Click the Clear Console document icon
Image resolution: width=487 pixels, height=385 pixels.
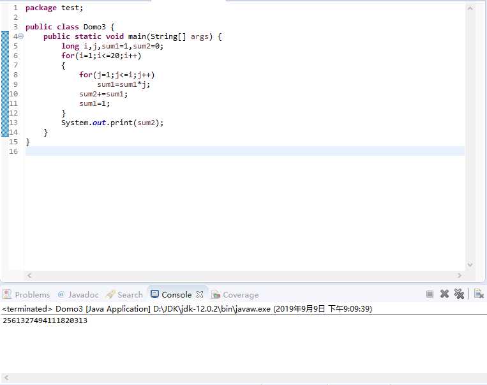(x=479, y=294)
